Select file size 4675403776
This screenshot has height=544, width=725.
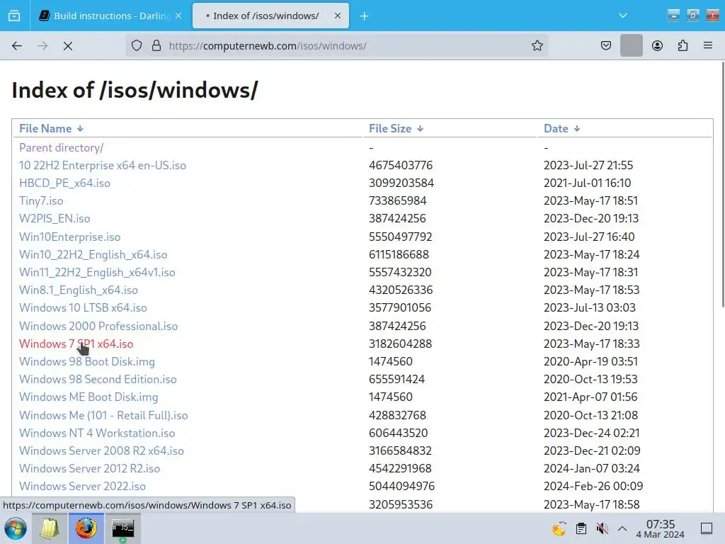pyautogui.click(x=401, y=165)
